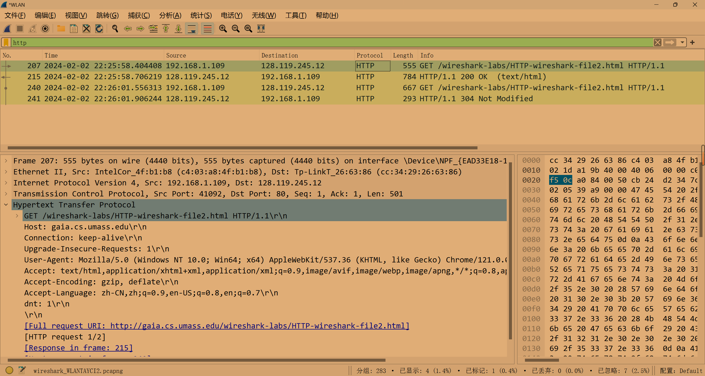The width and height of the screenshot is (705, 376).
Task: Open the 统计(S) menu
Action: (x=201, y=15)
